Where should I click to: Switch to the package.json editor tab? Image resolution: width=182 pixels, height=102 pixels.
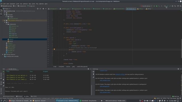pyautogui.click(x=53, y=9)
